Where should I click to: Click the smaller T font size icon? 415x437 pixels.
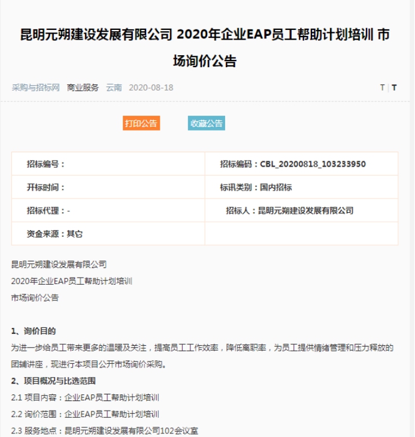tap(382, 88)
